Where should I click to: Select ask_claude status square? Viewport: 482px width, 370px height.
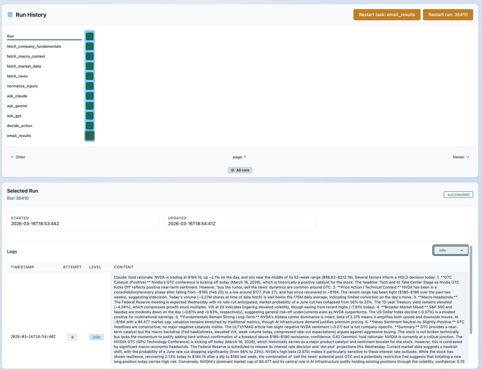90,96
